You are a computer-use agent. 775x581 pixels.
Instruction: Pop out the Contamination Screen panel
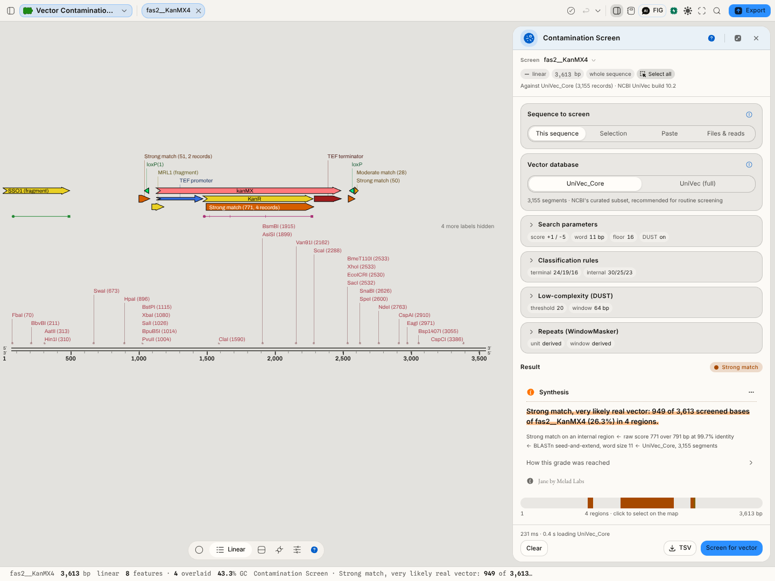pos(738,38)
